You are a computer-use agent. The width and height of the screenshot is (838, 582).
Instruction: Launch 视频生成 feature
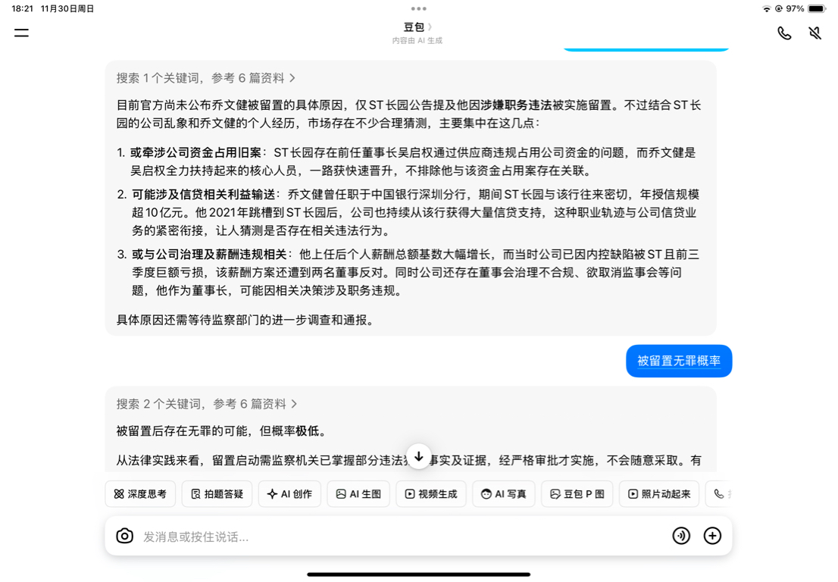click(x=431, y=494)
